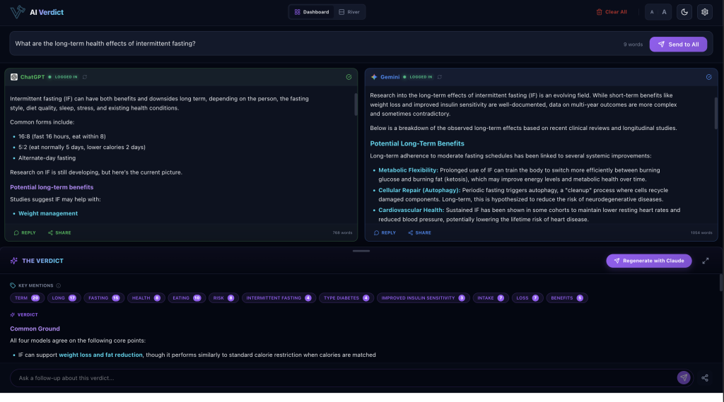The height and width of the screenshot is (402, 724).
Task: Click the Metabolic Flexibility term in Gemini
Action: 408,170
